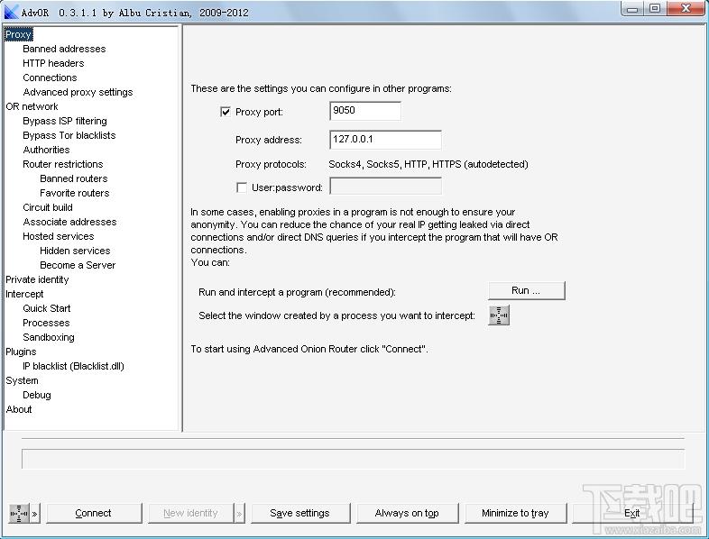Select Connections in the sidebar
Viewport: 709px width, 539px height.
[50, 78]
